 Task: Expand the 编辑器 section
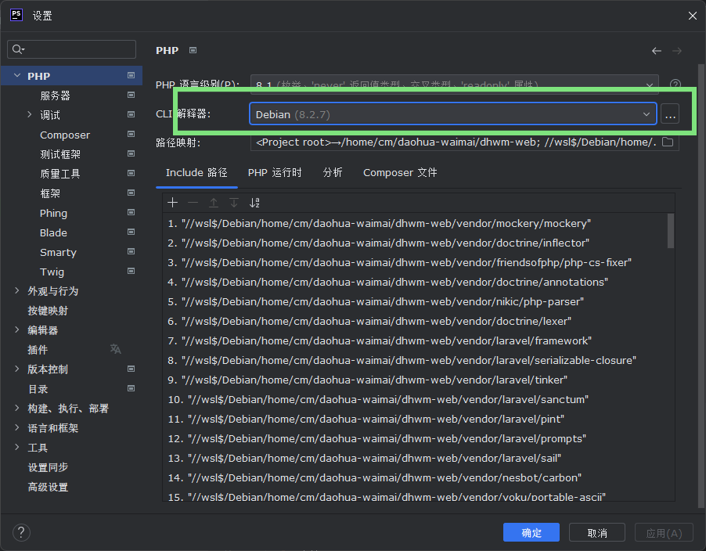click(17, 330)
